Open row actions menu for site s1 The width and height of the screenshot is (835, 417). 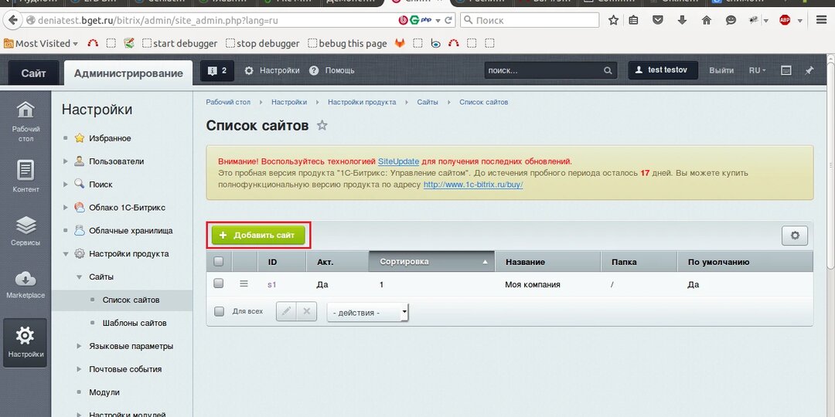click(x=244, y=284)
